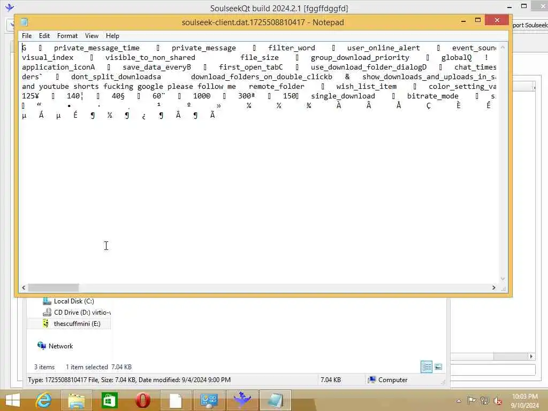Open the View menu in Notepad
The image size is (548, 411).
[x=92, y=36]
